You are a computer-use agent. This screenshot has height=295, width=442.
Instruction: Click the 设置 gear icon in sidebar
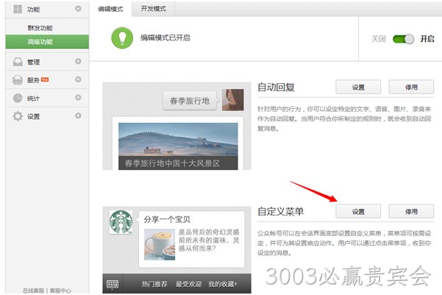pyautogui.click(x=18, y=116)
